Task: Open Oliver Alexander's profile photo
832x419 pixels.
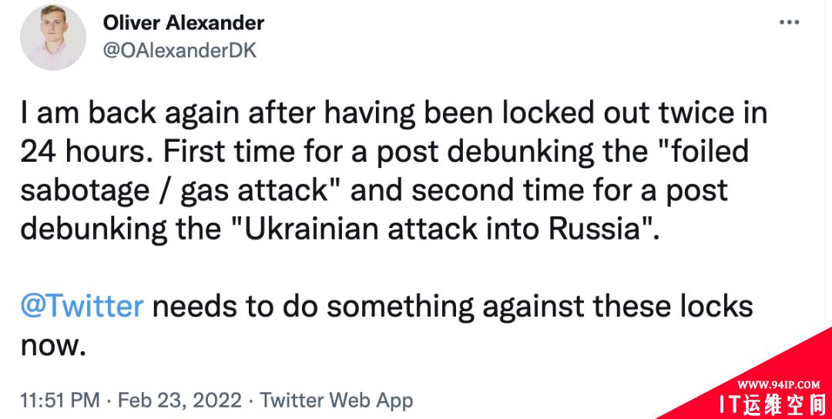Action: [x=52, y=37]
